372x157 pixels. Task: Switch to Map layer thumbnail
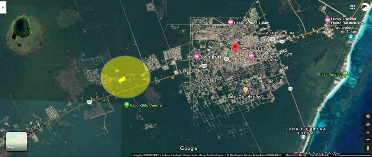pyautogui.click(x=16, y=142)
